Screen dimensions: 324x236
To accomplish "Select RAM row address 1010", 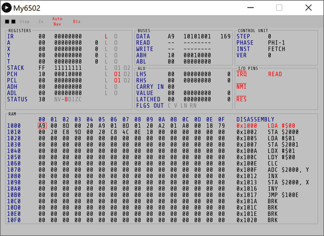I will point(14,132).
